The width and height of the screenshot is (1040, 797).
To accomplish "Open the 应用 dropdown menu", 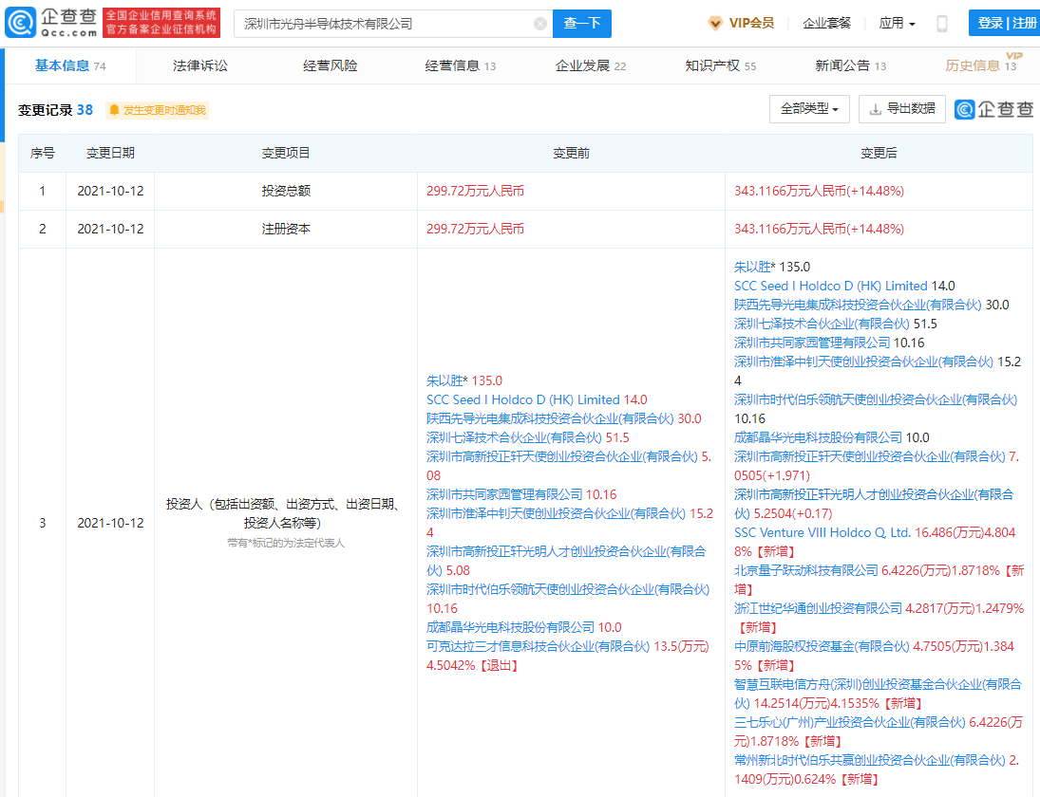I will tap(897, 23).
